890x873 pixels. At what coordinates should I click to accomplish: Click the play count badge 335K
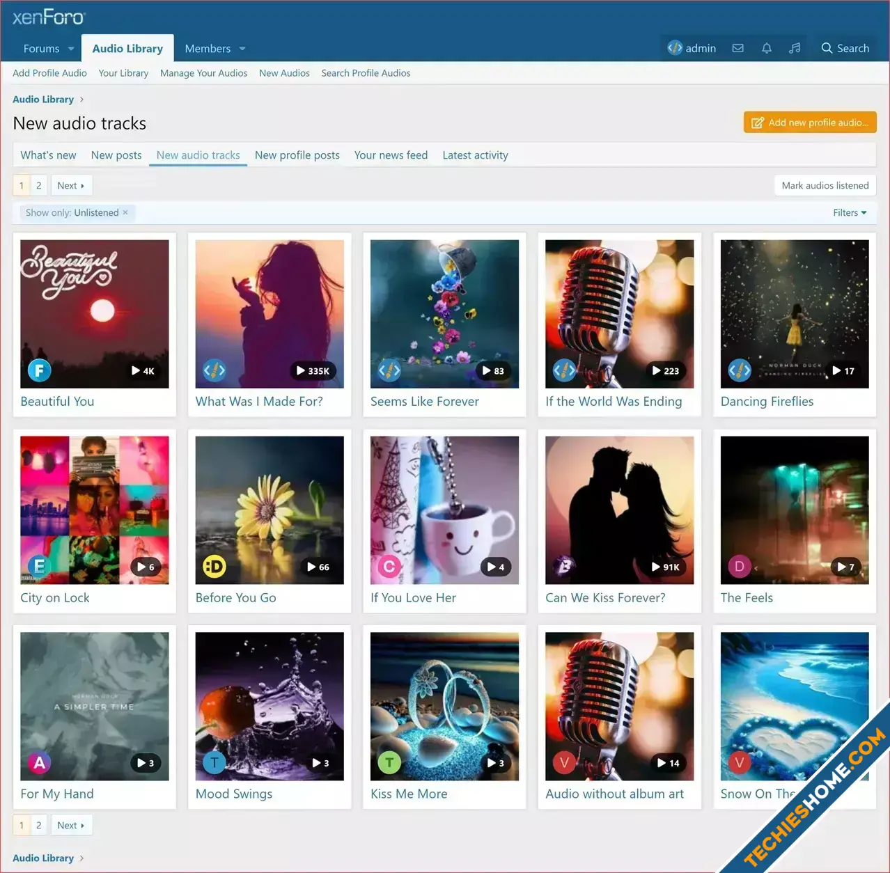tap(313, 371)
